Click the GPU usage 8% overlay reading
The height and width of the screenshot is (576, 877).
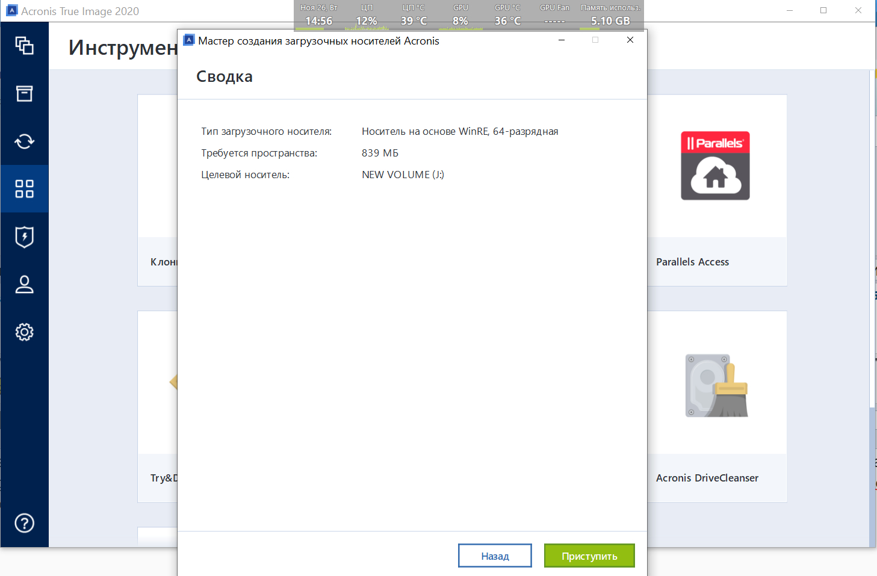click(460, 21)
